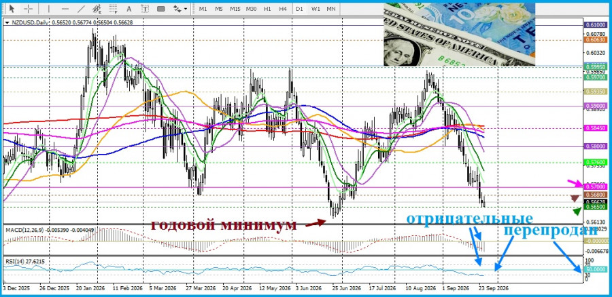Screen dimensions: 612x297
Task: Click the 0.59950 price level label
Action: (x=595, y=67)
